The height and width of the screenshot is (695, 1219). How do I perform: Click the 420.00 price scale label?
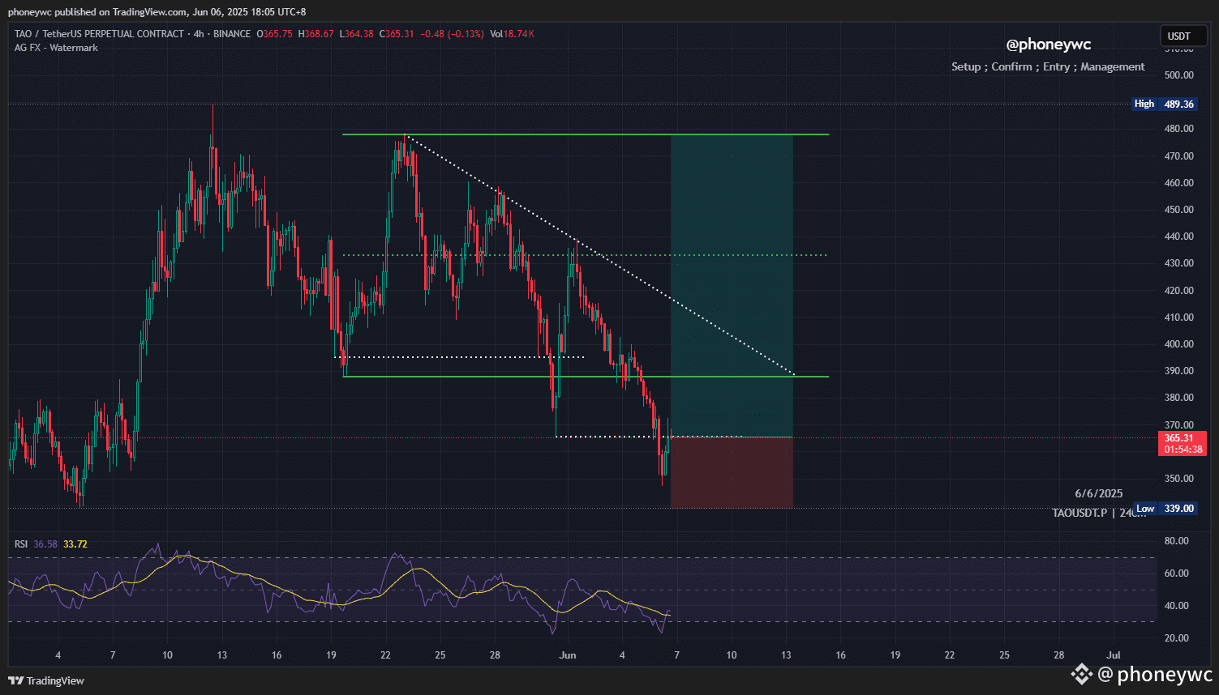tap(1179, 291)
